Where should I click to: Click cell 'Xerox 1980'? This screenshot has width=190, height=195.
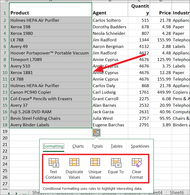(x=51, y=33)
